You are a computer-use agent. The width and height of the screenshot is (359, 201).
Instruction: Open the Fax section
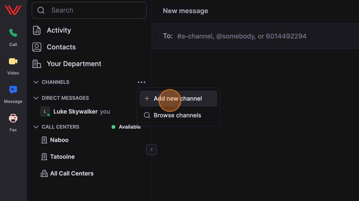(x=13, y=122)
